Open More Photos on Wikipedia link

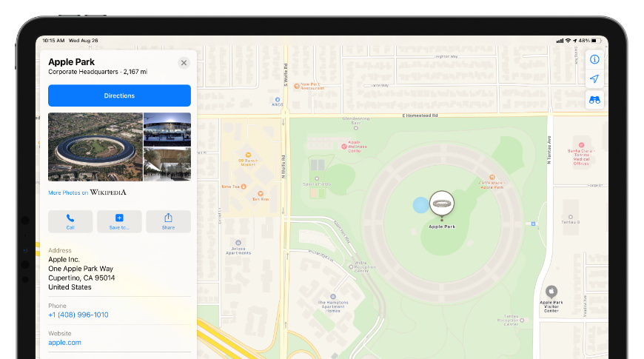click(87, 192)
